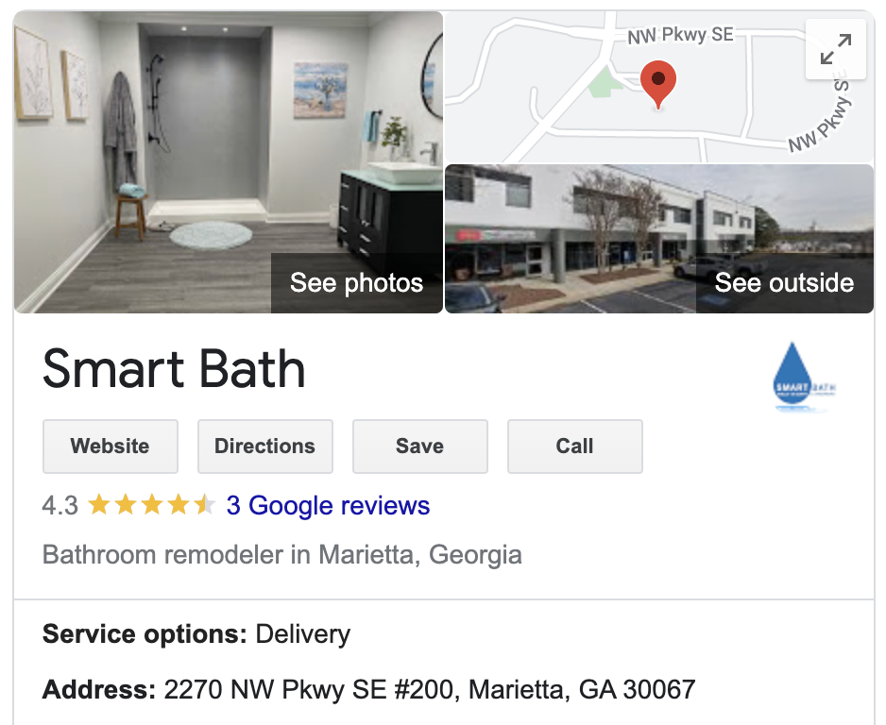Click the Smart Bath title heading

[x=174, y=369]
